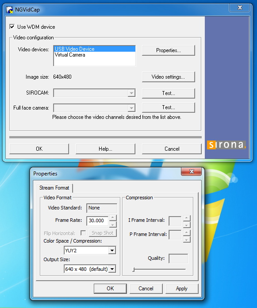Click the Sirona logo
Viewport: 257px width, 308px height.
(226, 145)
